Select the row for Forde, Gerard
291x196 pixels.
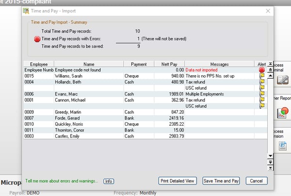coord(145,118)
